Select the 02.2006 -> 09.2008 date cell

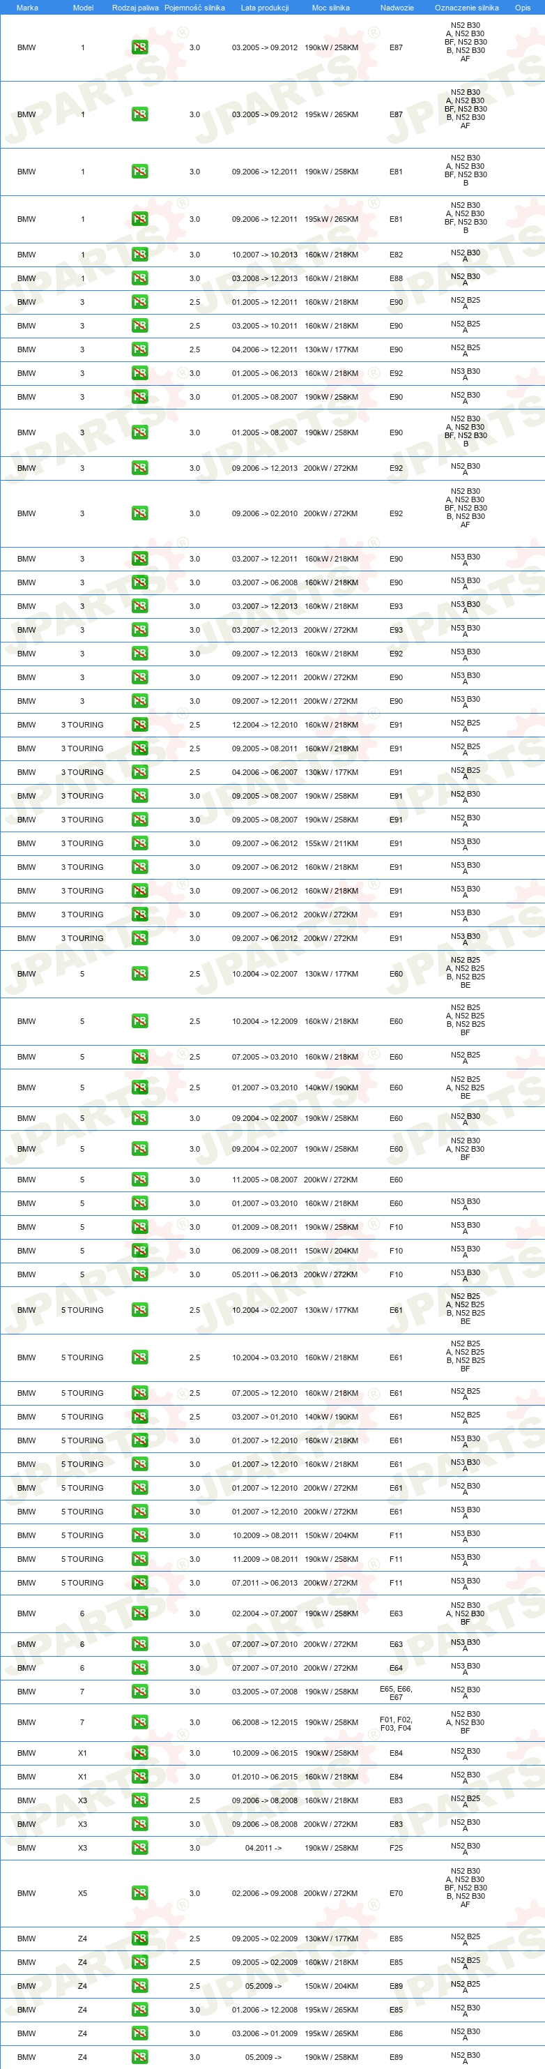(265, 1893)
